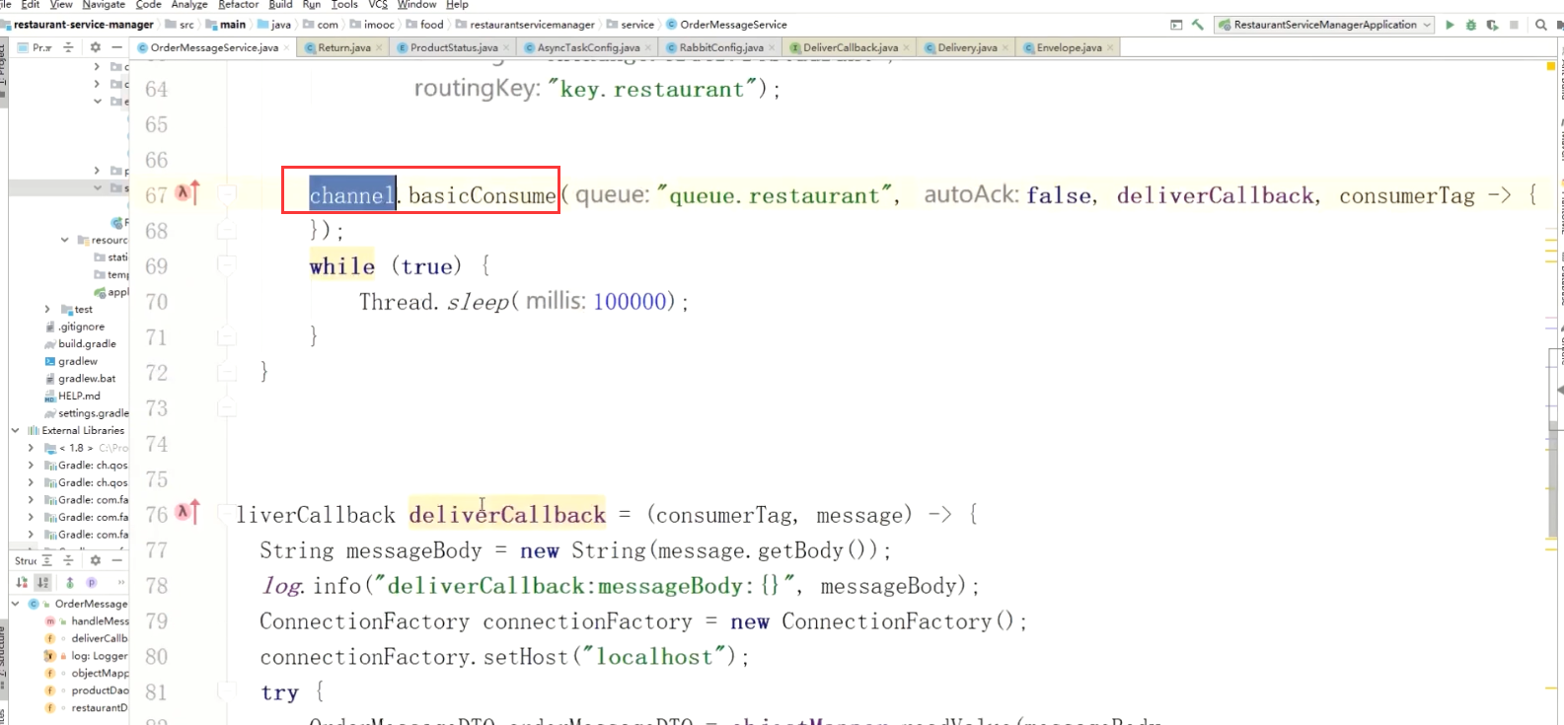
Task: Collapse the resources folder node
Action: click(x=64, y=240)
